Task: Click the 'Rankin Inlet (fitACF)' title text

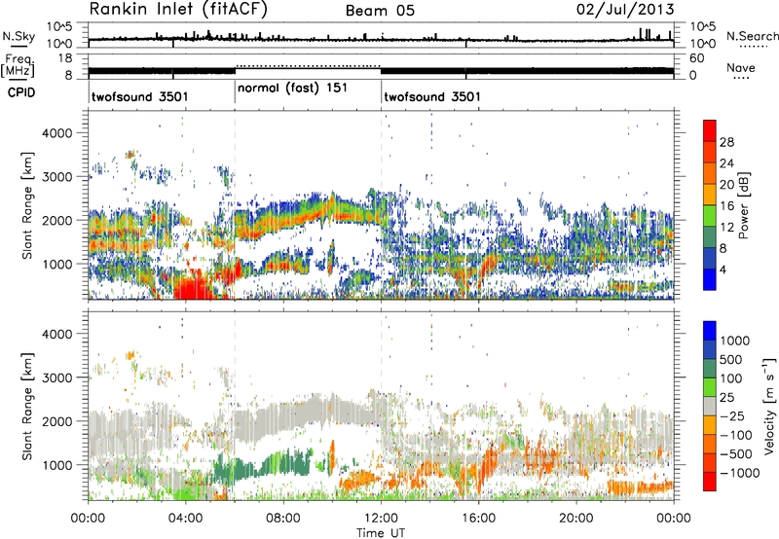Action: 178,10
